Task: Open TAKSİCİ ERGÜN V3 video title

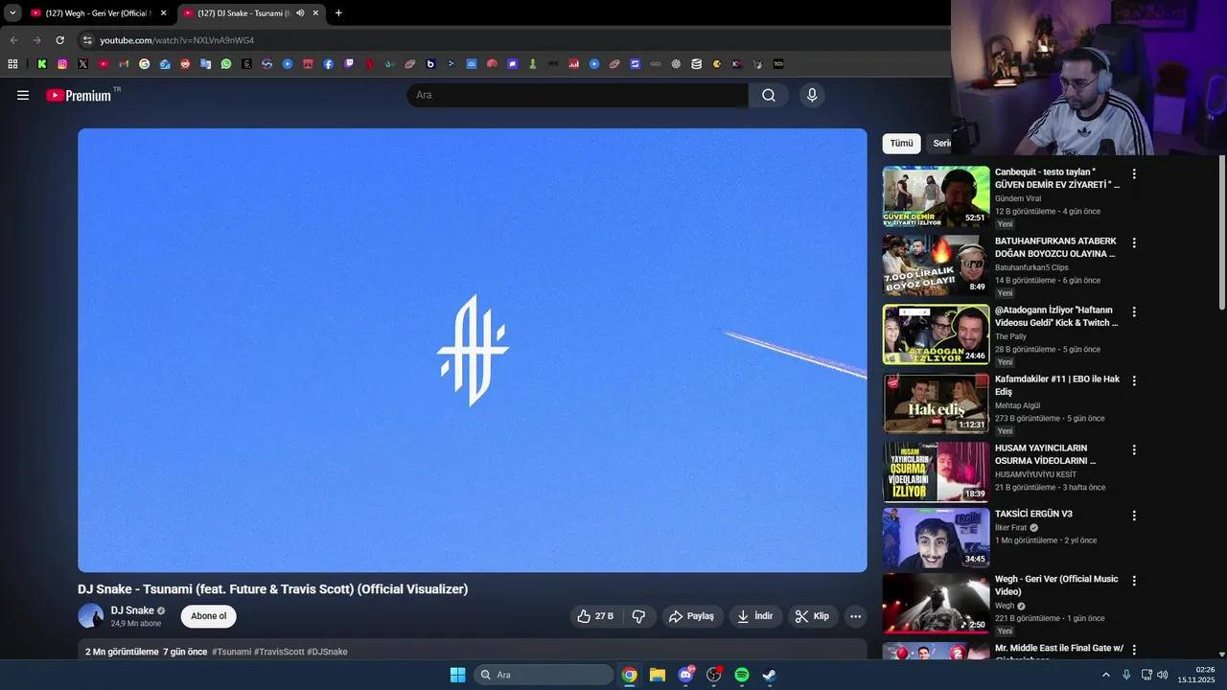Action: point(1033,514)
